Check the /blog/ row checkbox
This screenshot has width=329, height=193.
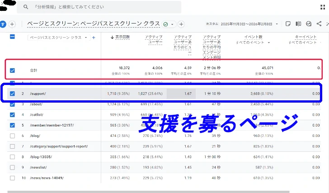click(12, 136)
